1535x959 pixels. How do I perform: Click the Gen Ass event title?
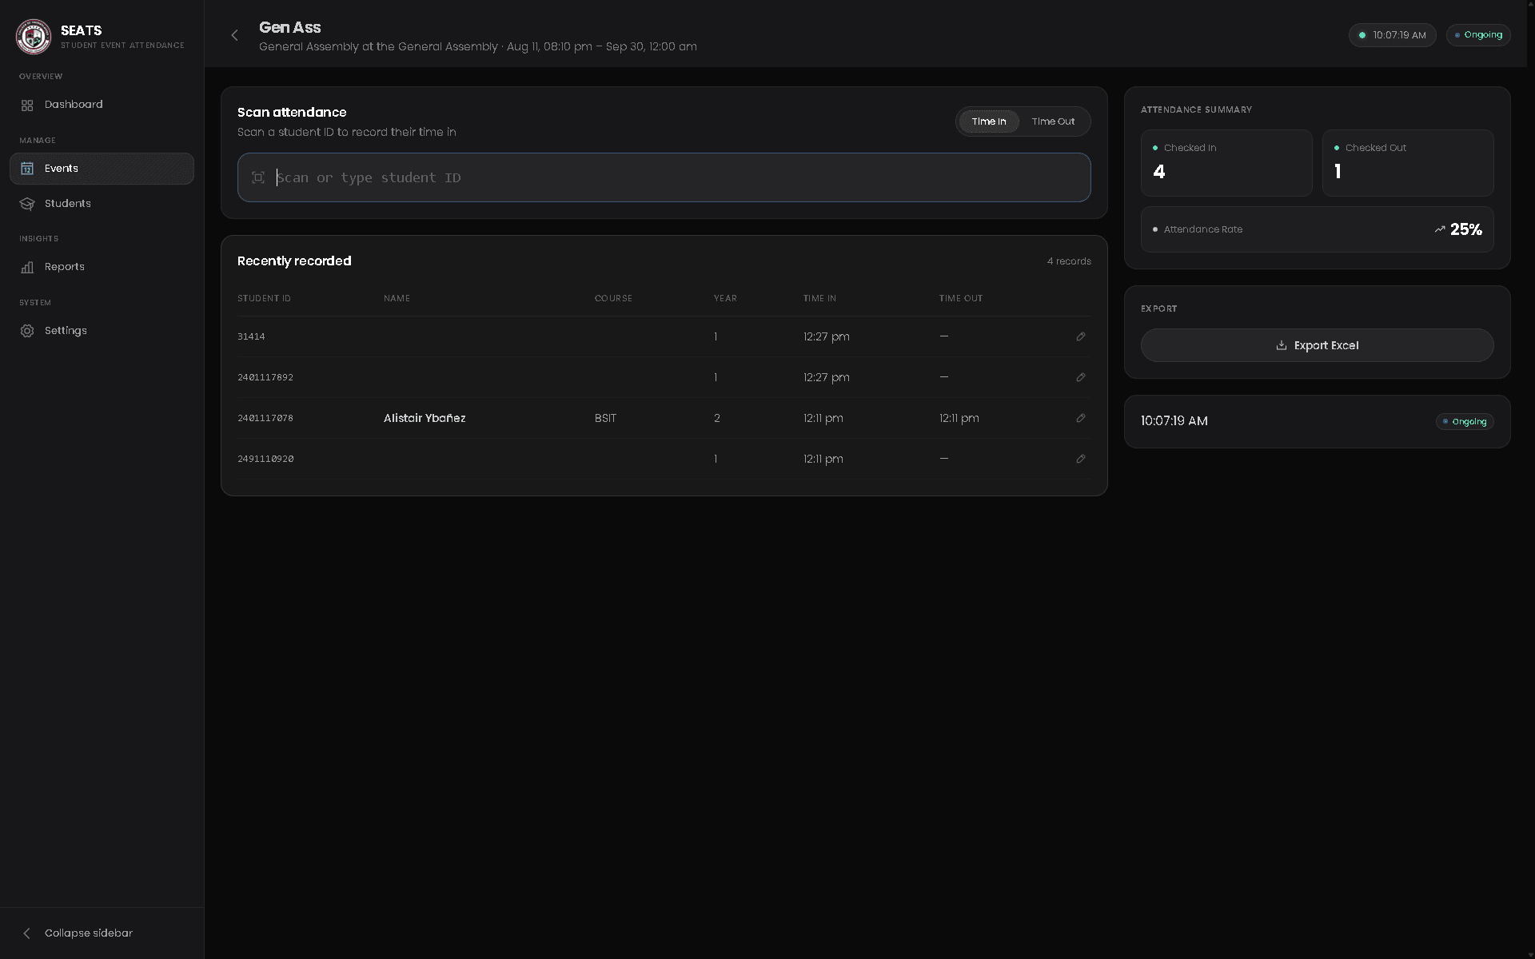(x=290, y=27)
